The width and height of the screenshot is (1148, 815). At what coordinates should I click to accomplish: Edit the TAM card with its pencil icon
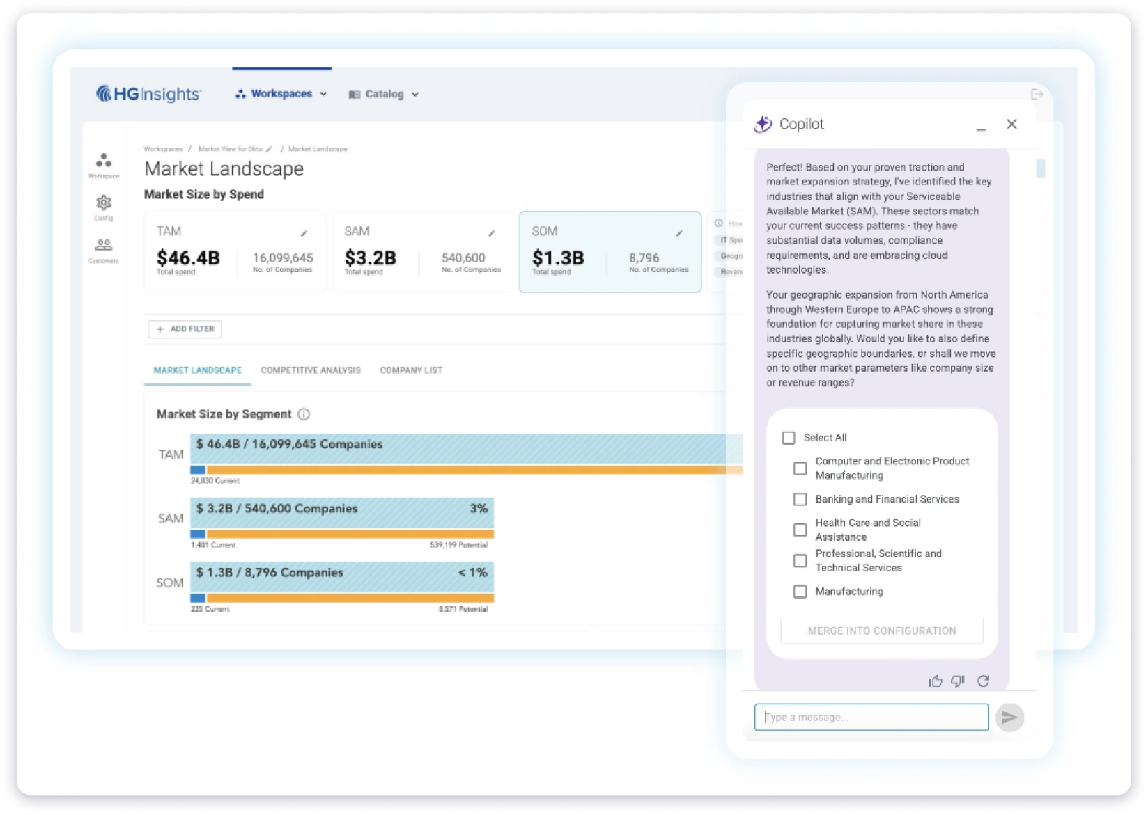click(304, 234)
